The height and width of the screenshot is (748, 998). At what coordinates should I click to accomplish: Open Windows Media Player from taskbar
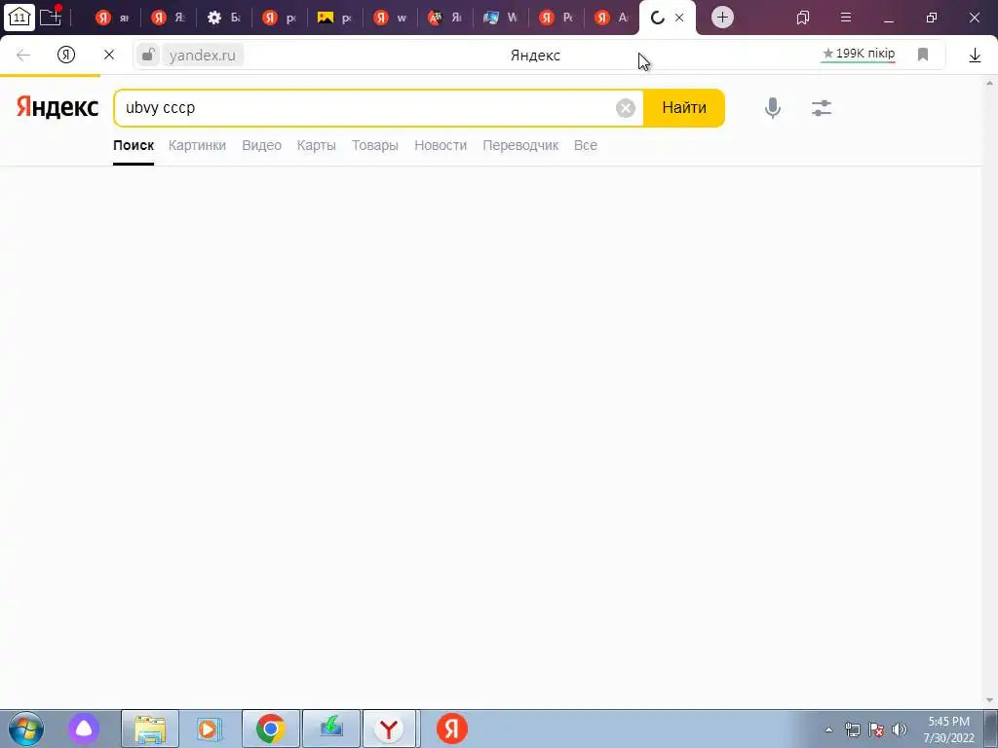pos(209,729)
